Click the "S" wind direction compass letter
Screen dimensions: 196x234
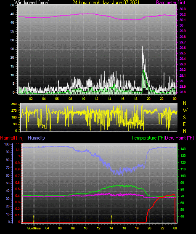coord(184,118)
